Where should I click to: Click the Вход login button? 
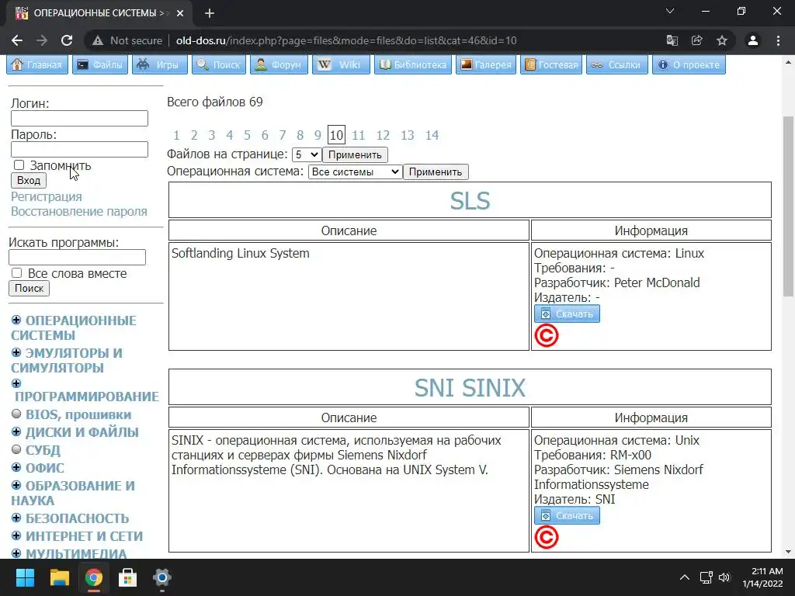point(29,180)
